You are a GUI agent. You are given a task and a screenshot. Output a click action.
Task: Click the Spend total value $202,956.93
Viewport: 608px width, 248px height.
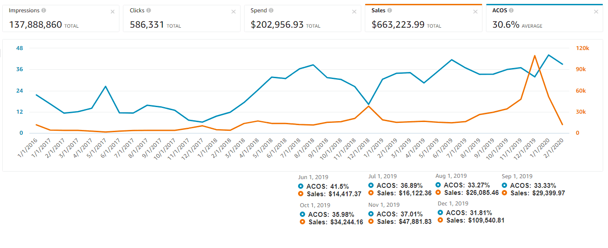277,25
